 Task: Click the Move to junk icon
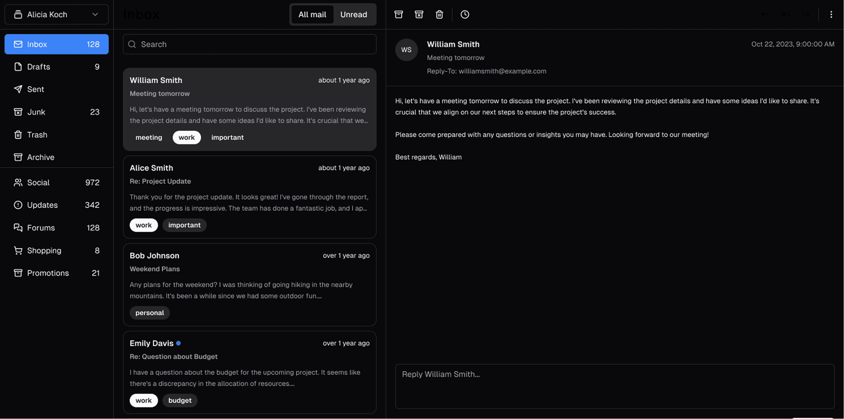pos(419,15)
